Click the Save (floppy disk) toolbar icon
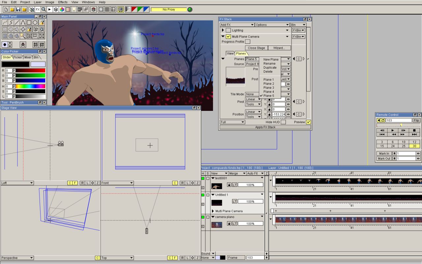Viewport: 422px width, 264px height. [18, 9]
